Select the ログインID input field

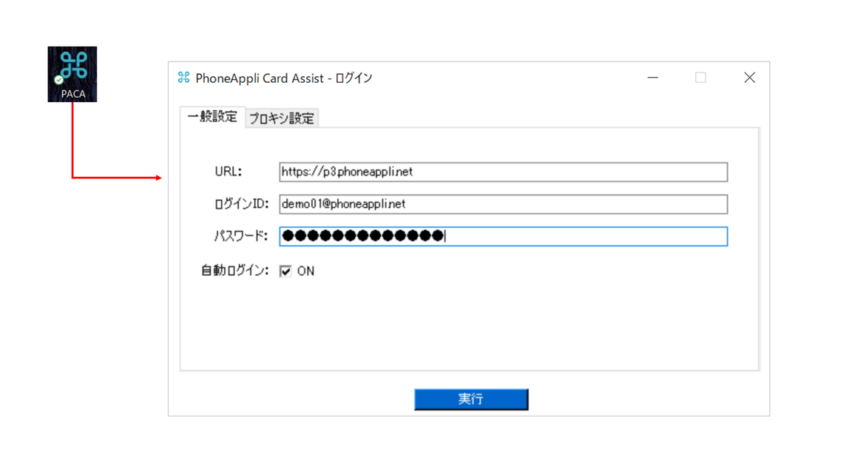pos(503,204)
